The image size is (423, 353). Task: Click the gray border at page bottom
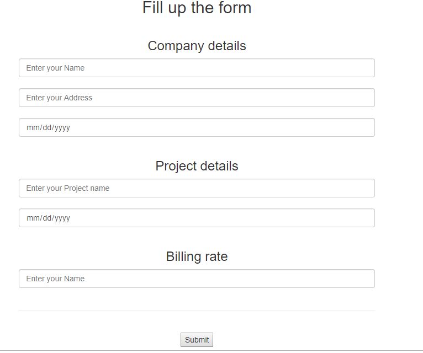212,350
